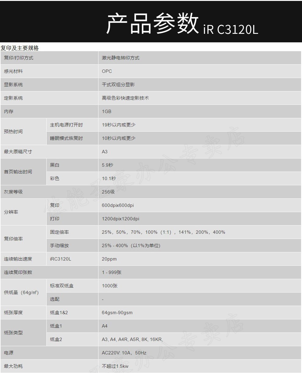Viewport: 302px width, 373px height.
Task: Select the 纸盒2 sub-label
Action: click(56, 339)
